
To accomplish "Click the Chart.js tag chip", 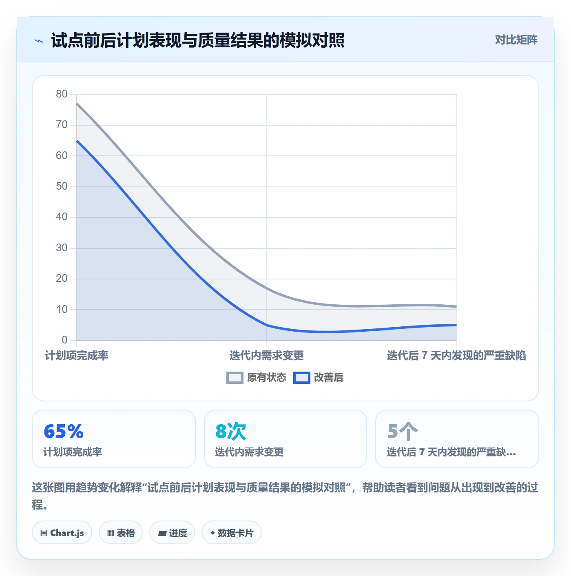I will pos(62,533).
